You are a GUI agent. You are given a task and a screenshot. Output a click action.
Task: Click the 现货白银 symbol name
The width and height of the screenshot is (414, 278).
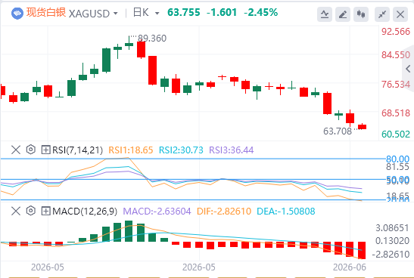[46, 12]
